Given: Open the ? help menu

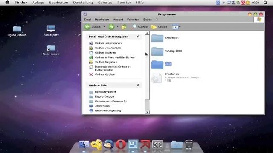Looking at the screenshot, I should pyautogui.click(x=157, y=20).
